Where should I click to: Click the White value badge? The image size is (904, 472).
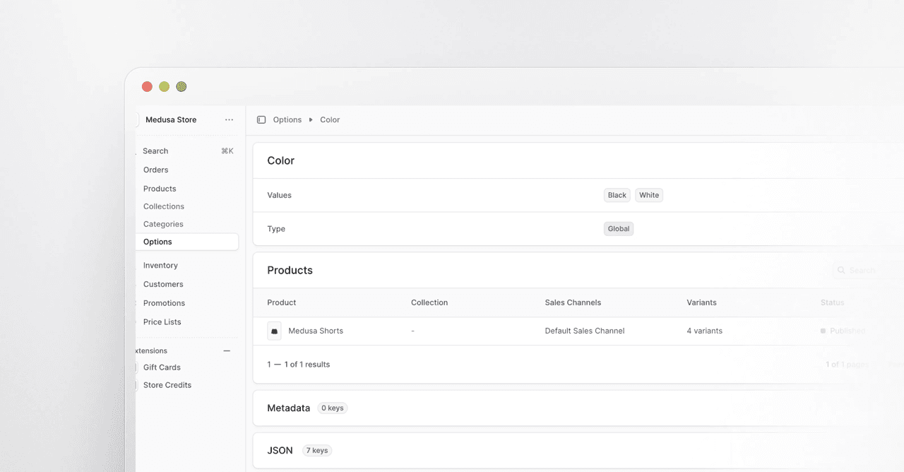point(649,195)
